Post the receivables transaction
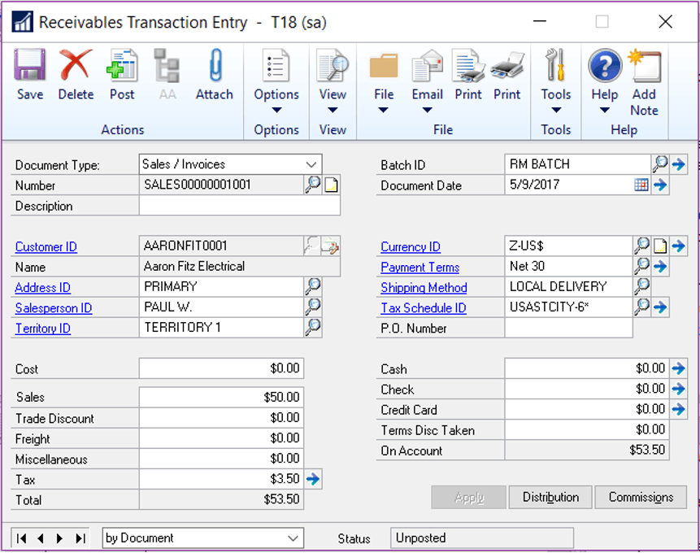The width and height of the screenshot is (700, 553). tap(122, 74)
